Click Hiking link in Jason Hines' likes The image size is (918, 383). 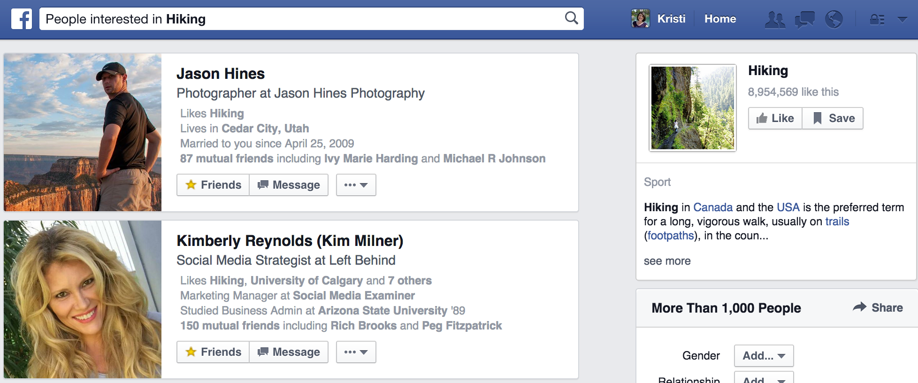click(227, 114)
